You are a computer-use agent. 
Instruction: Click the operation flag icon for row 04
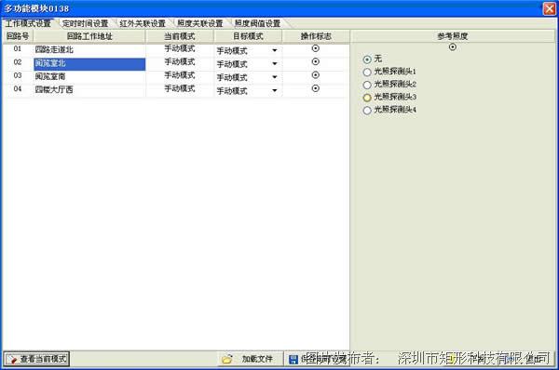click(316, 88)
